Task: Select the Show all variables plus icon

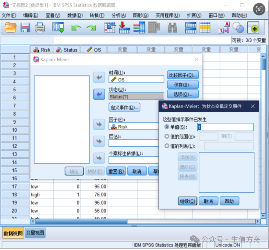Action: [253, 28]
